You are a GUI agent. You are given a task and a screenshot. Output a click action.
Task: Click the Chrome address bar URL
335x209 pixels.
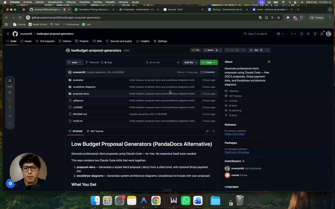66,18
